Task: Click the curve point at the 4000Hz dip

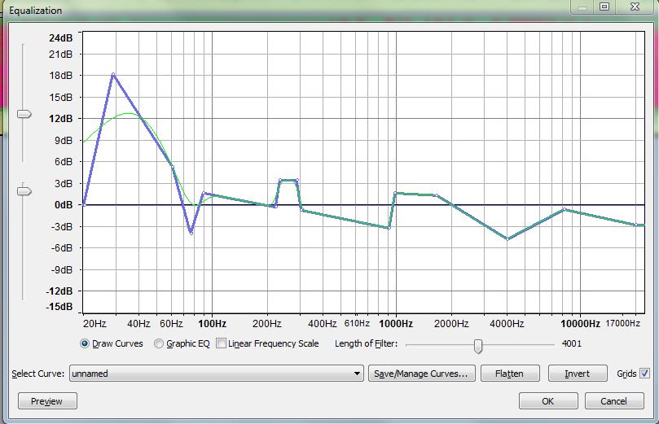Action: coord(507,239)
